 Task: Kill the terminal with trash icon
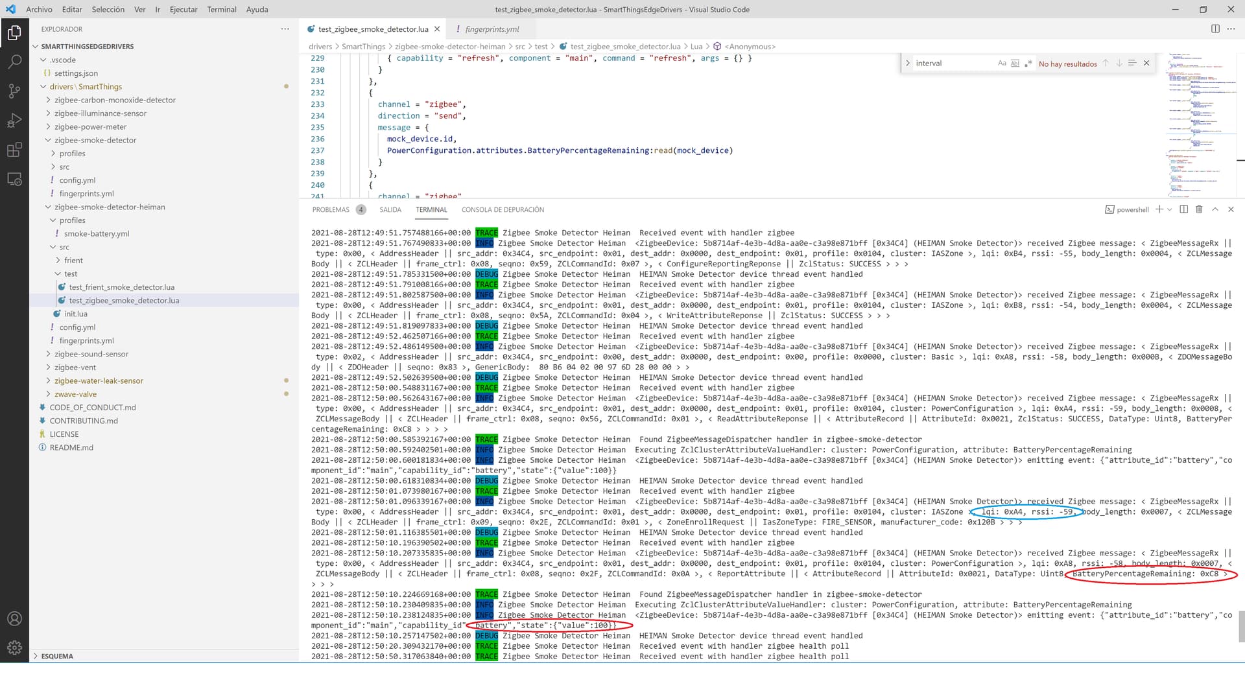click(1200, 209)
